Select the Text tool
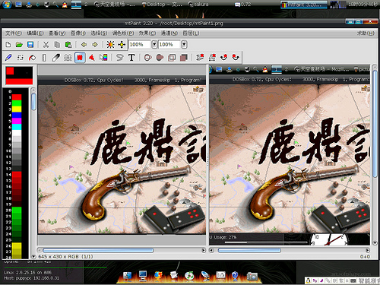 (131, 58)
